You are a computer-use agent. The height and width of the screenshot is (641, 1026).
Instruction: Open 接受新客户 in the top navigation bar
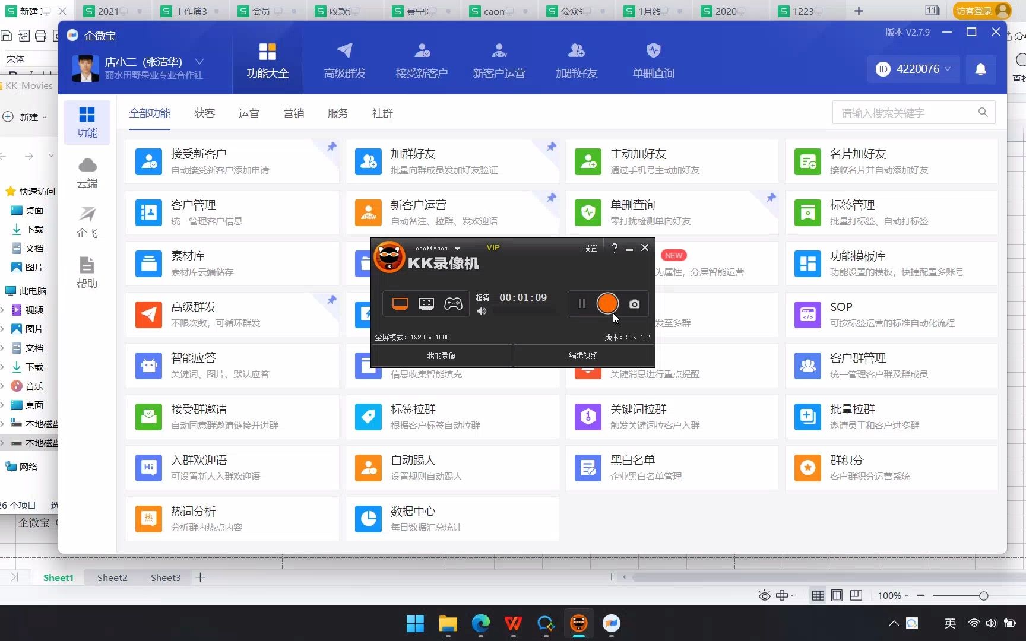click(x=422, y=61)
